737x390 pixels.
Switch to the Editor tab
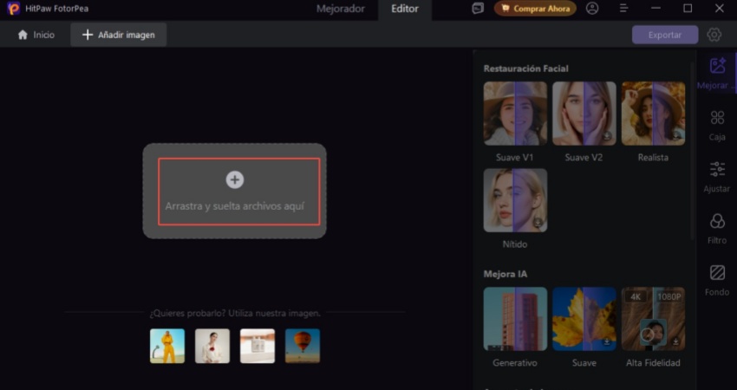pyautogui.click(x=405, y=9)
